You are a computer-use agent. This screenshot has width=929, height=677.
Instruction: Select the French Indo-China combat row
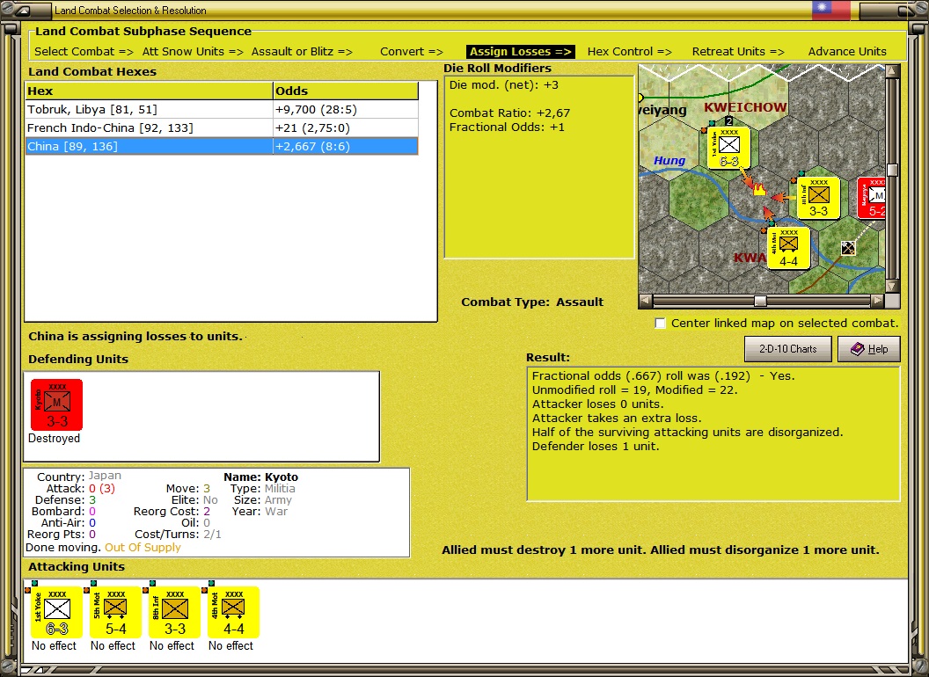pyautogui.click(x=150, y=127)
